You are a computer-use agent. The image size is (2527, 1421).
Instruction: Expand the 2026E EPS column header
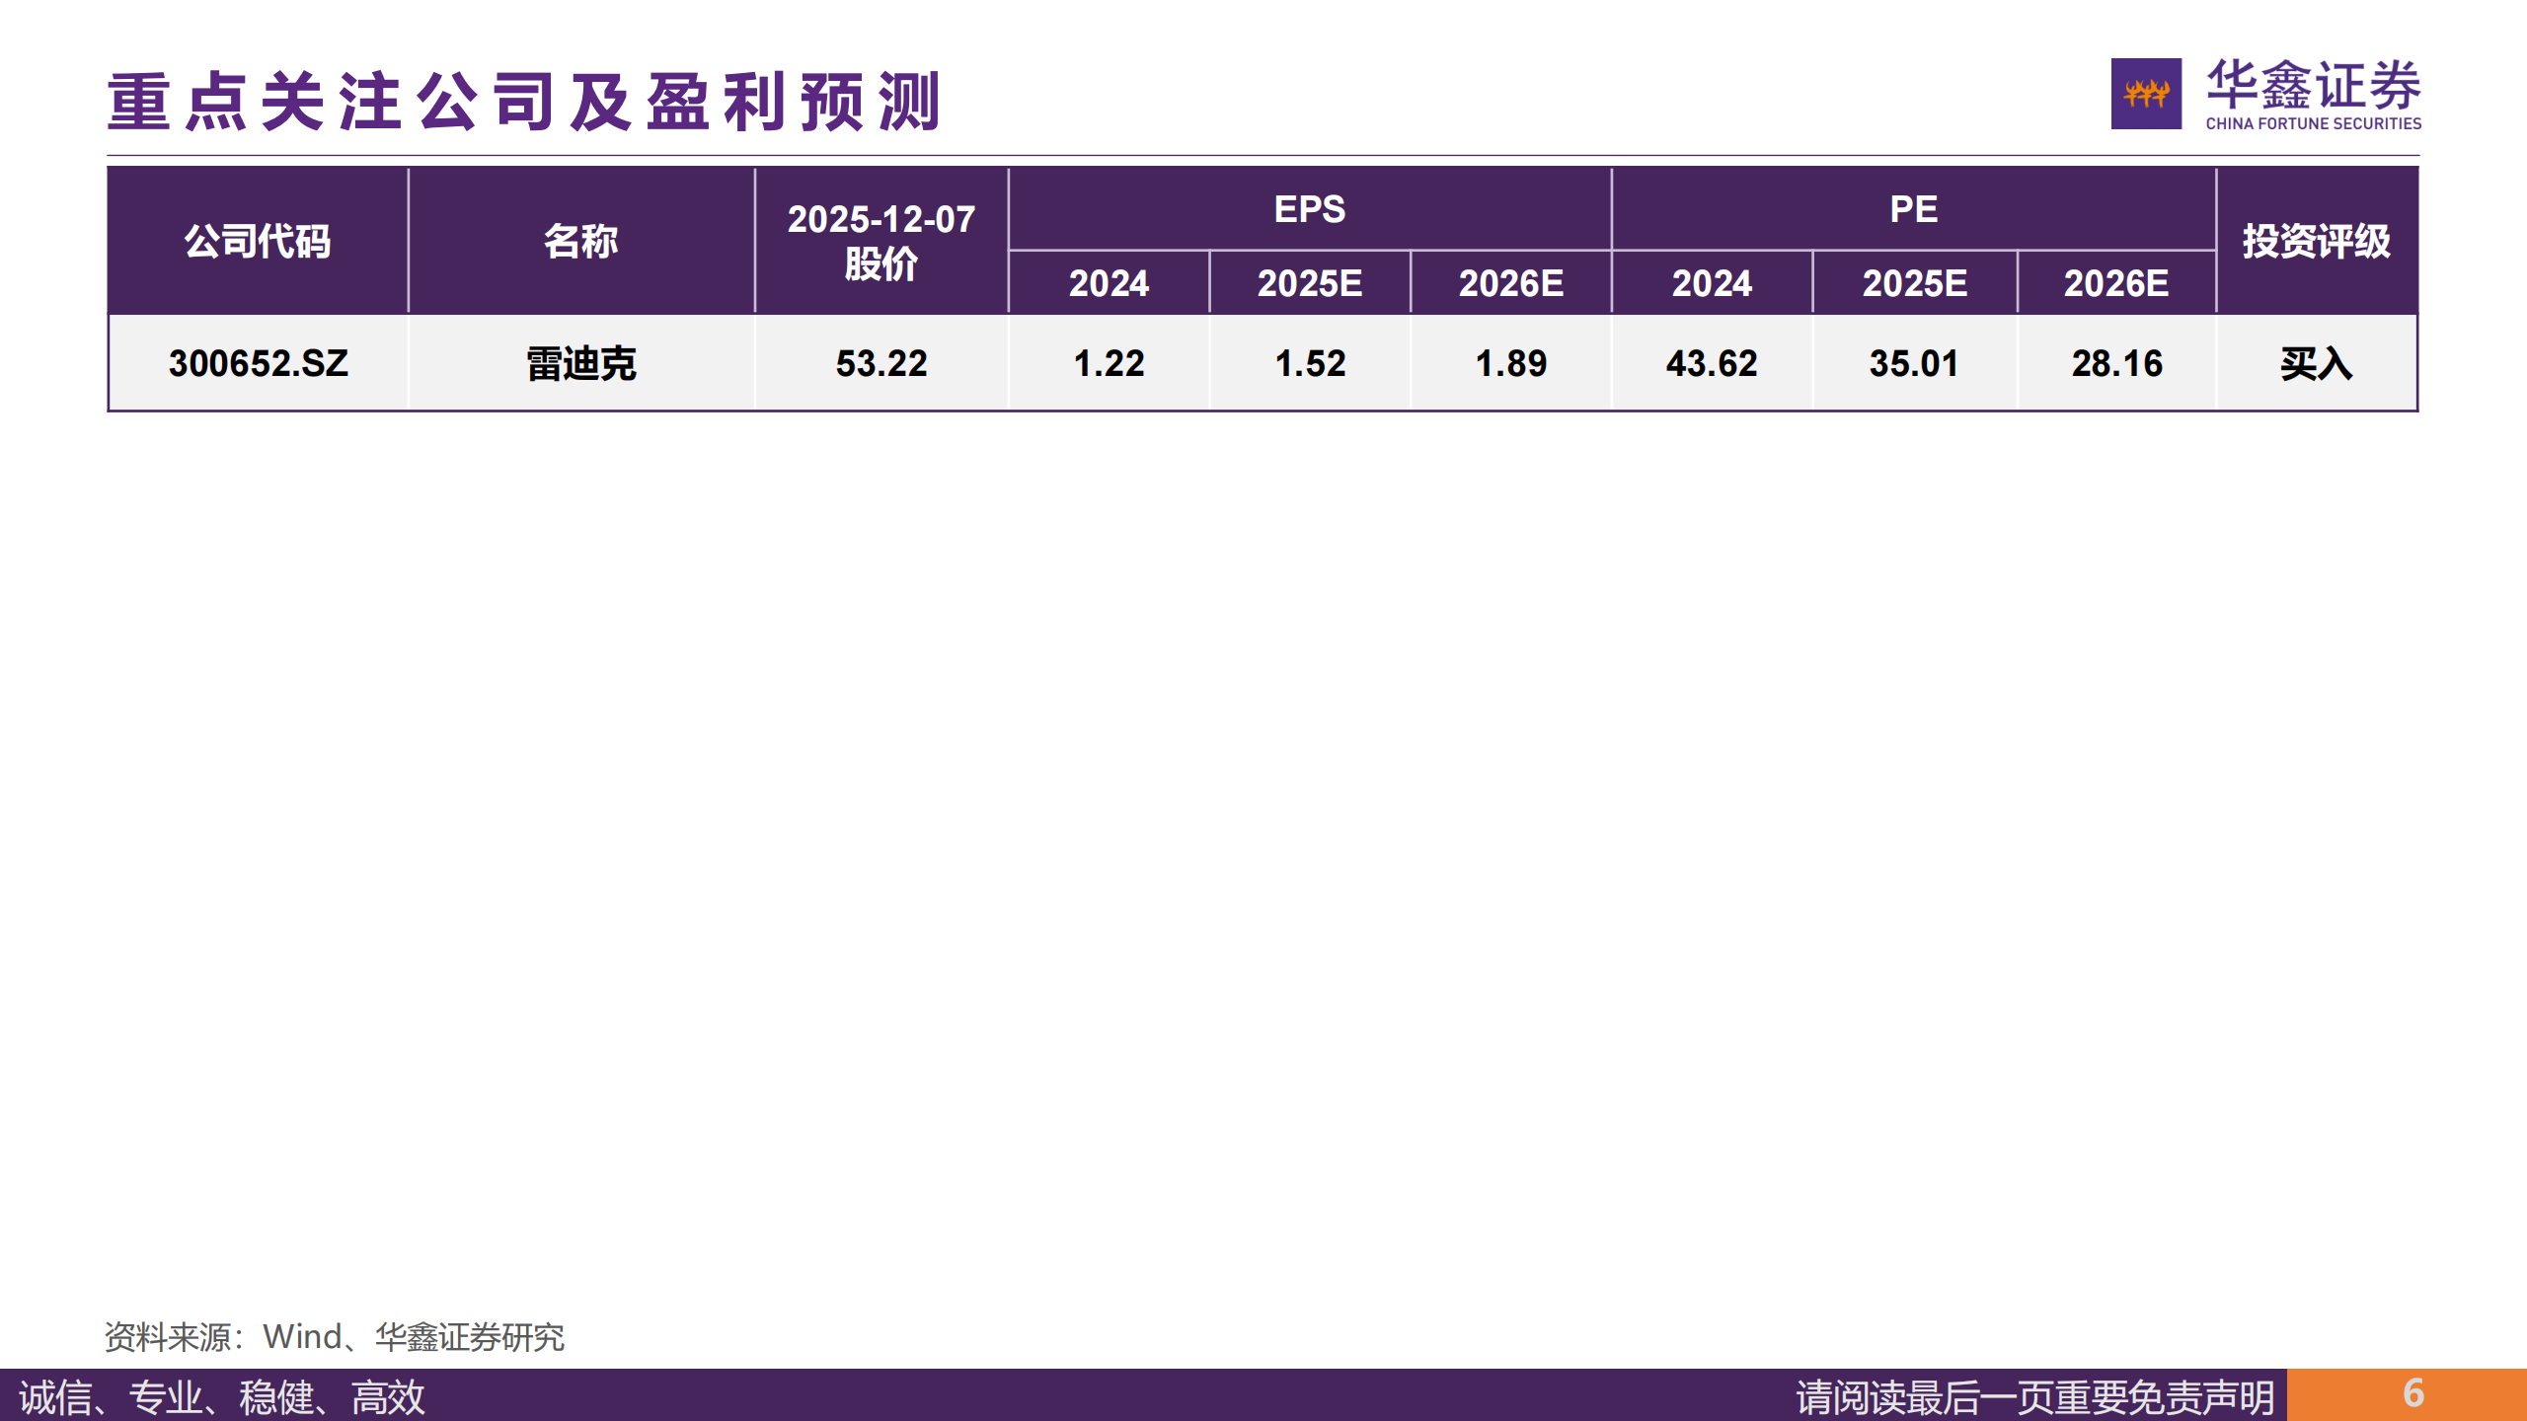(x=1510, y=286)
